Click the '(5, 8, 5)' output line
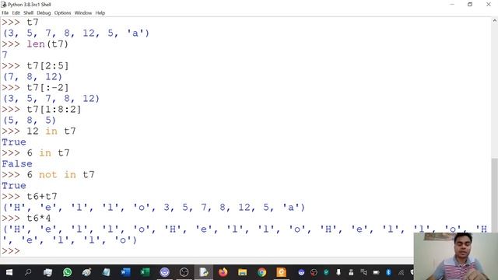This screenshot has width=498, height=280. pyautogui.click(x=30, y=121)
